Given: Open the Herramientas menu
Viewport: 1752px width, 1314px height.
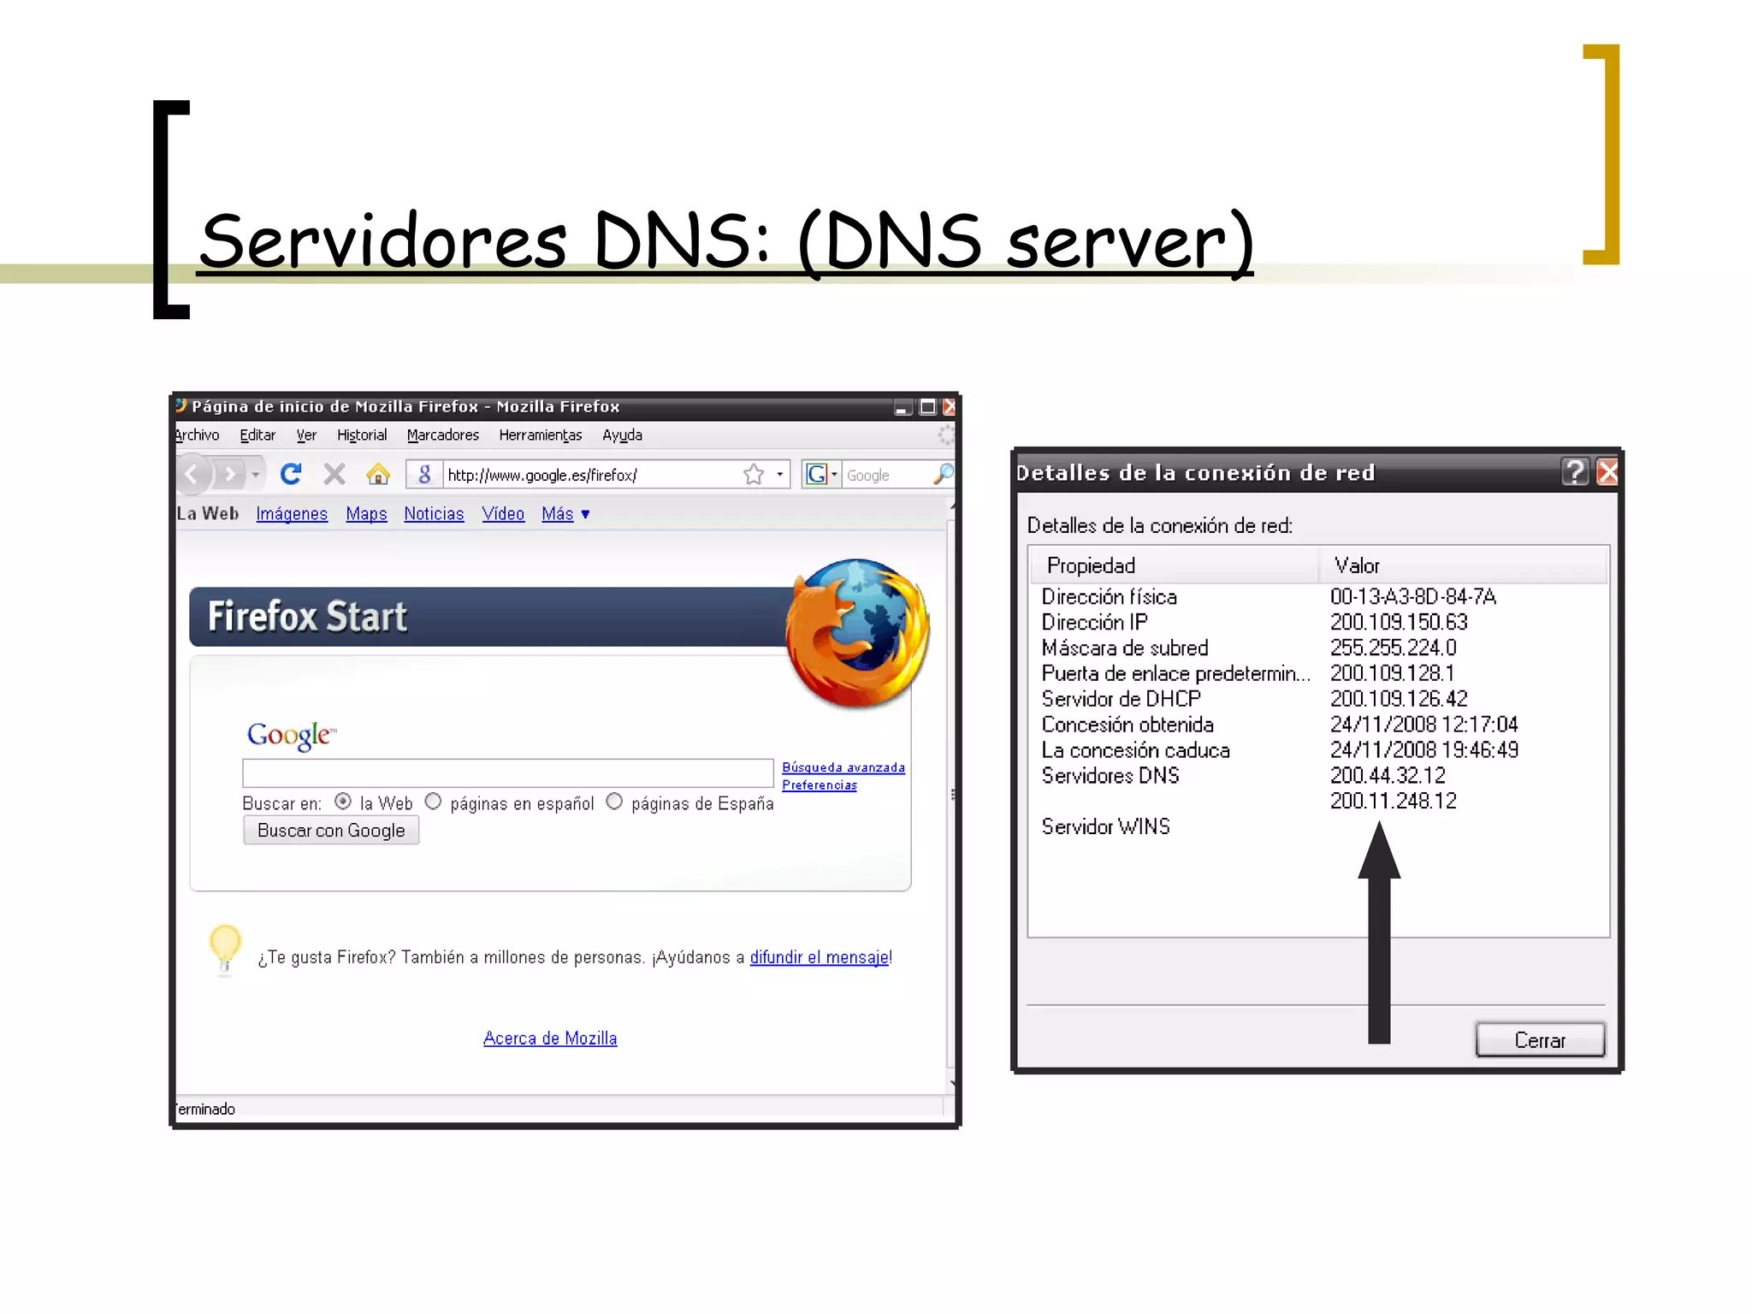Looking at the screenshot, I should [541, 435].
